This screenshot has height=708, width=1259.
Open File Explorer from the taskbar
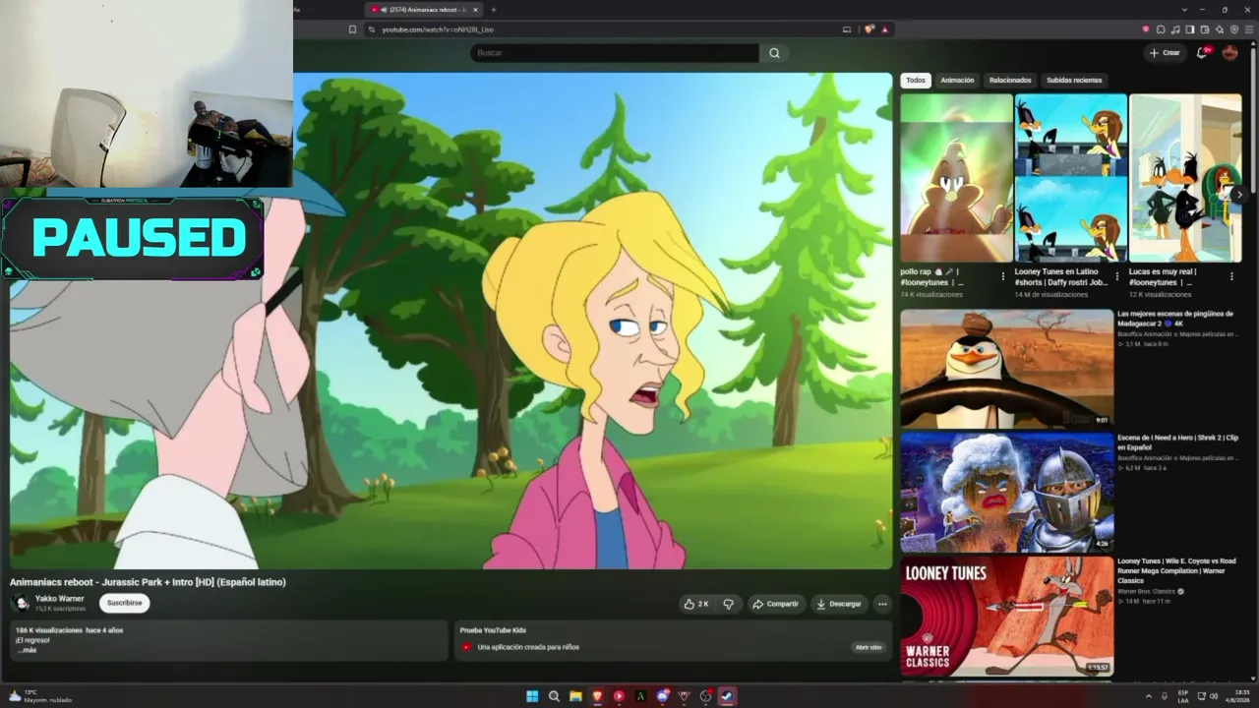point(575,696)
